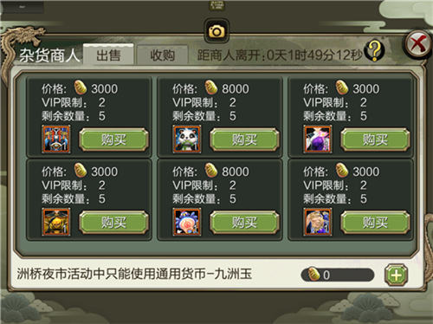Close the 杂货商人 shop window
433x324 pixels.
coord(418,44)
